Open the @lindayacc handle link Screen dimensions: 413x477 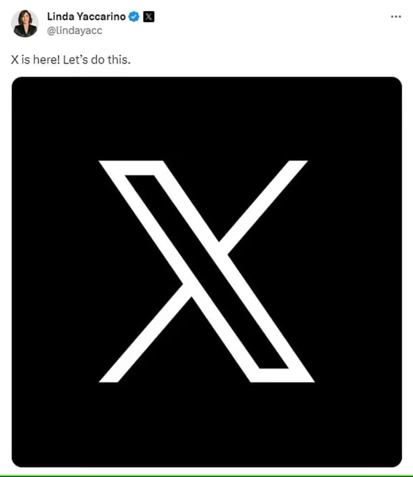pyautogui.click(x=75, y=30)
